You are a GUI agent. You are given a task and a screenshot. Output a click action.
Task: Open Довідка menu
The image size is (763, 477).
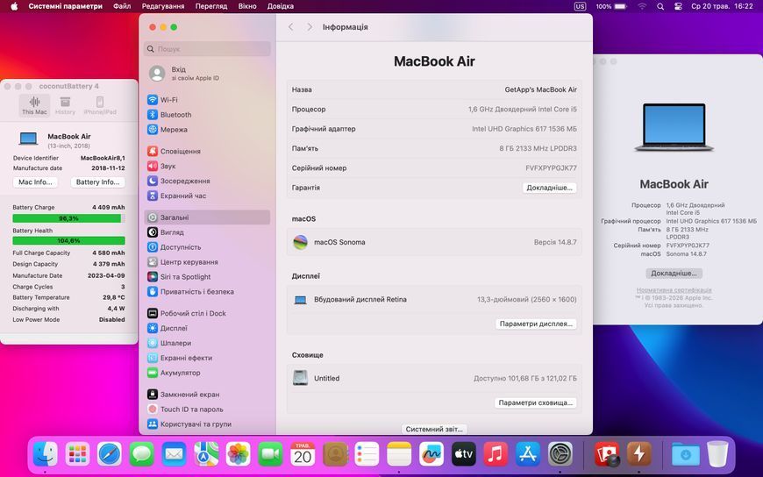pos(281,6)
